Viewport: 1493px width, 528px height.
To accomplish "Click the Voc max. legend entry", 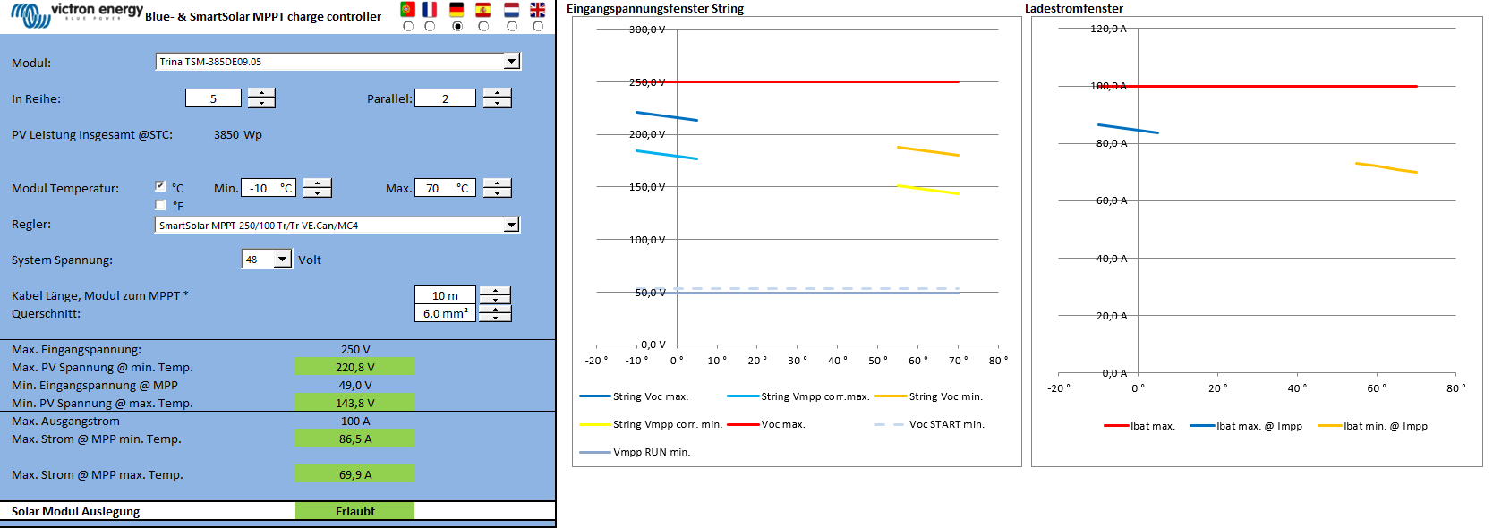I will pos(766,424).
